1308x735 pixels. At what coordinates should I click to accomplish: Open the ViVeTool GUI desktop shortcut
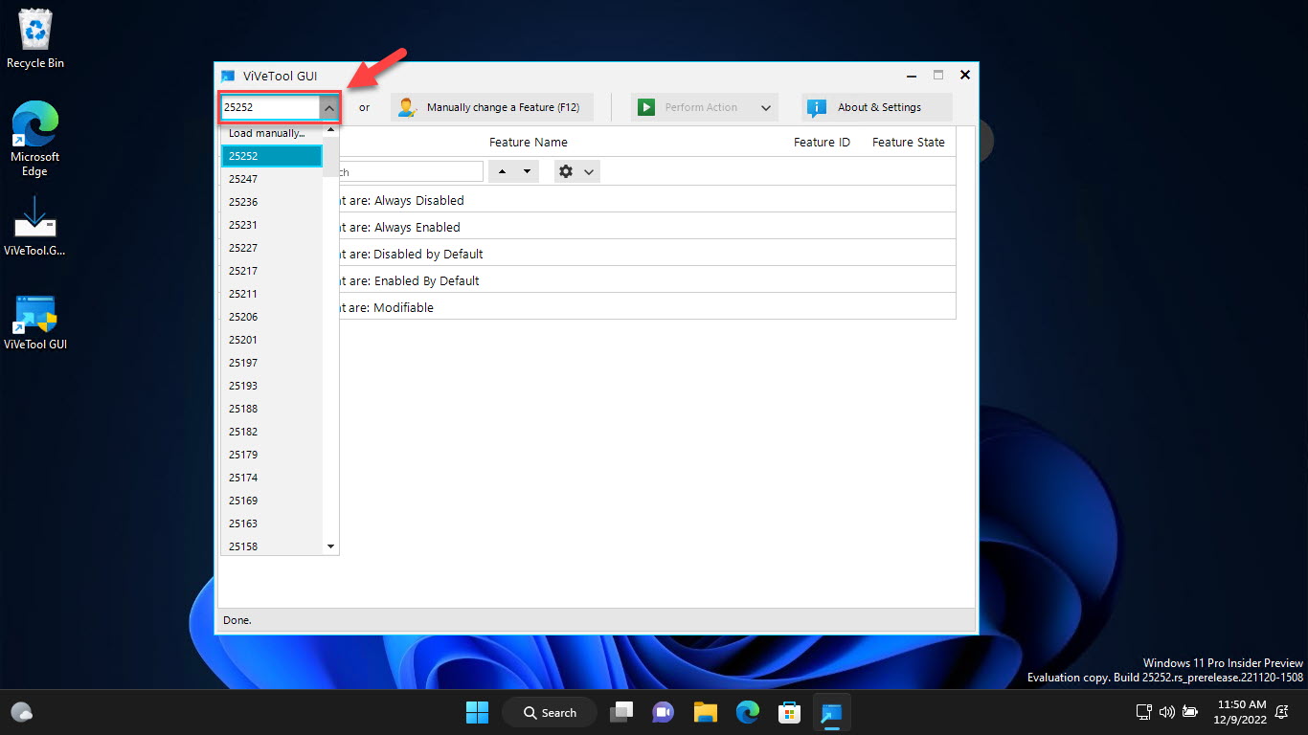[x=35, y=323]
